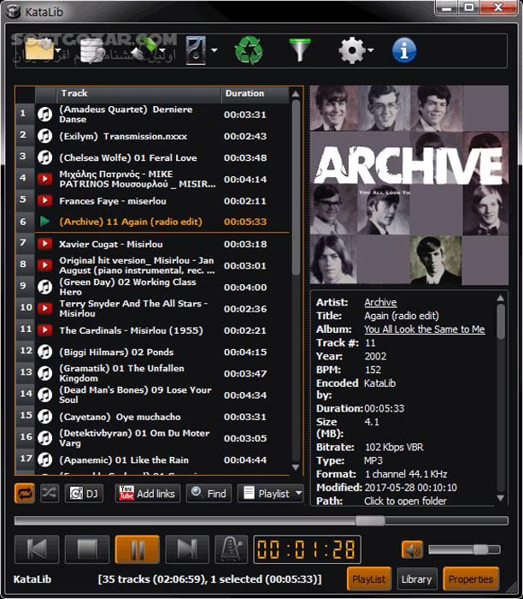
Task: Open the gear settings dropdown
Action: pyautogui.click(x=371, y=50)
